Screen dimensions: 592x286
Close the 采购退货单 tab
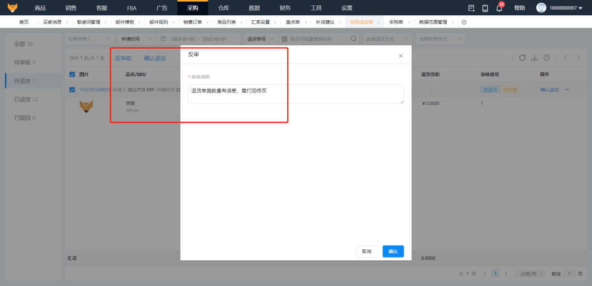tap(378, 22)
